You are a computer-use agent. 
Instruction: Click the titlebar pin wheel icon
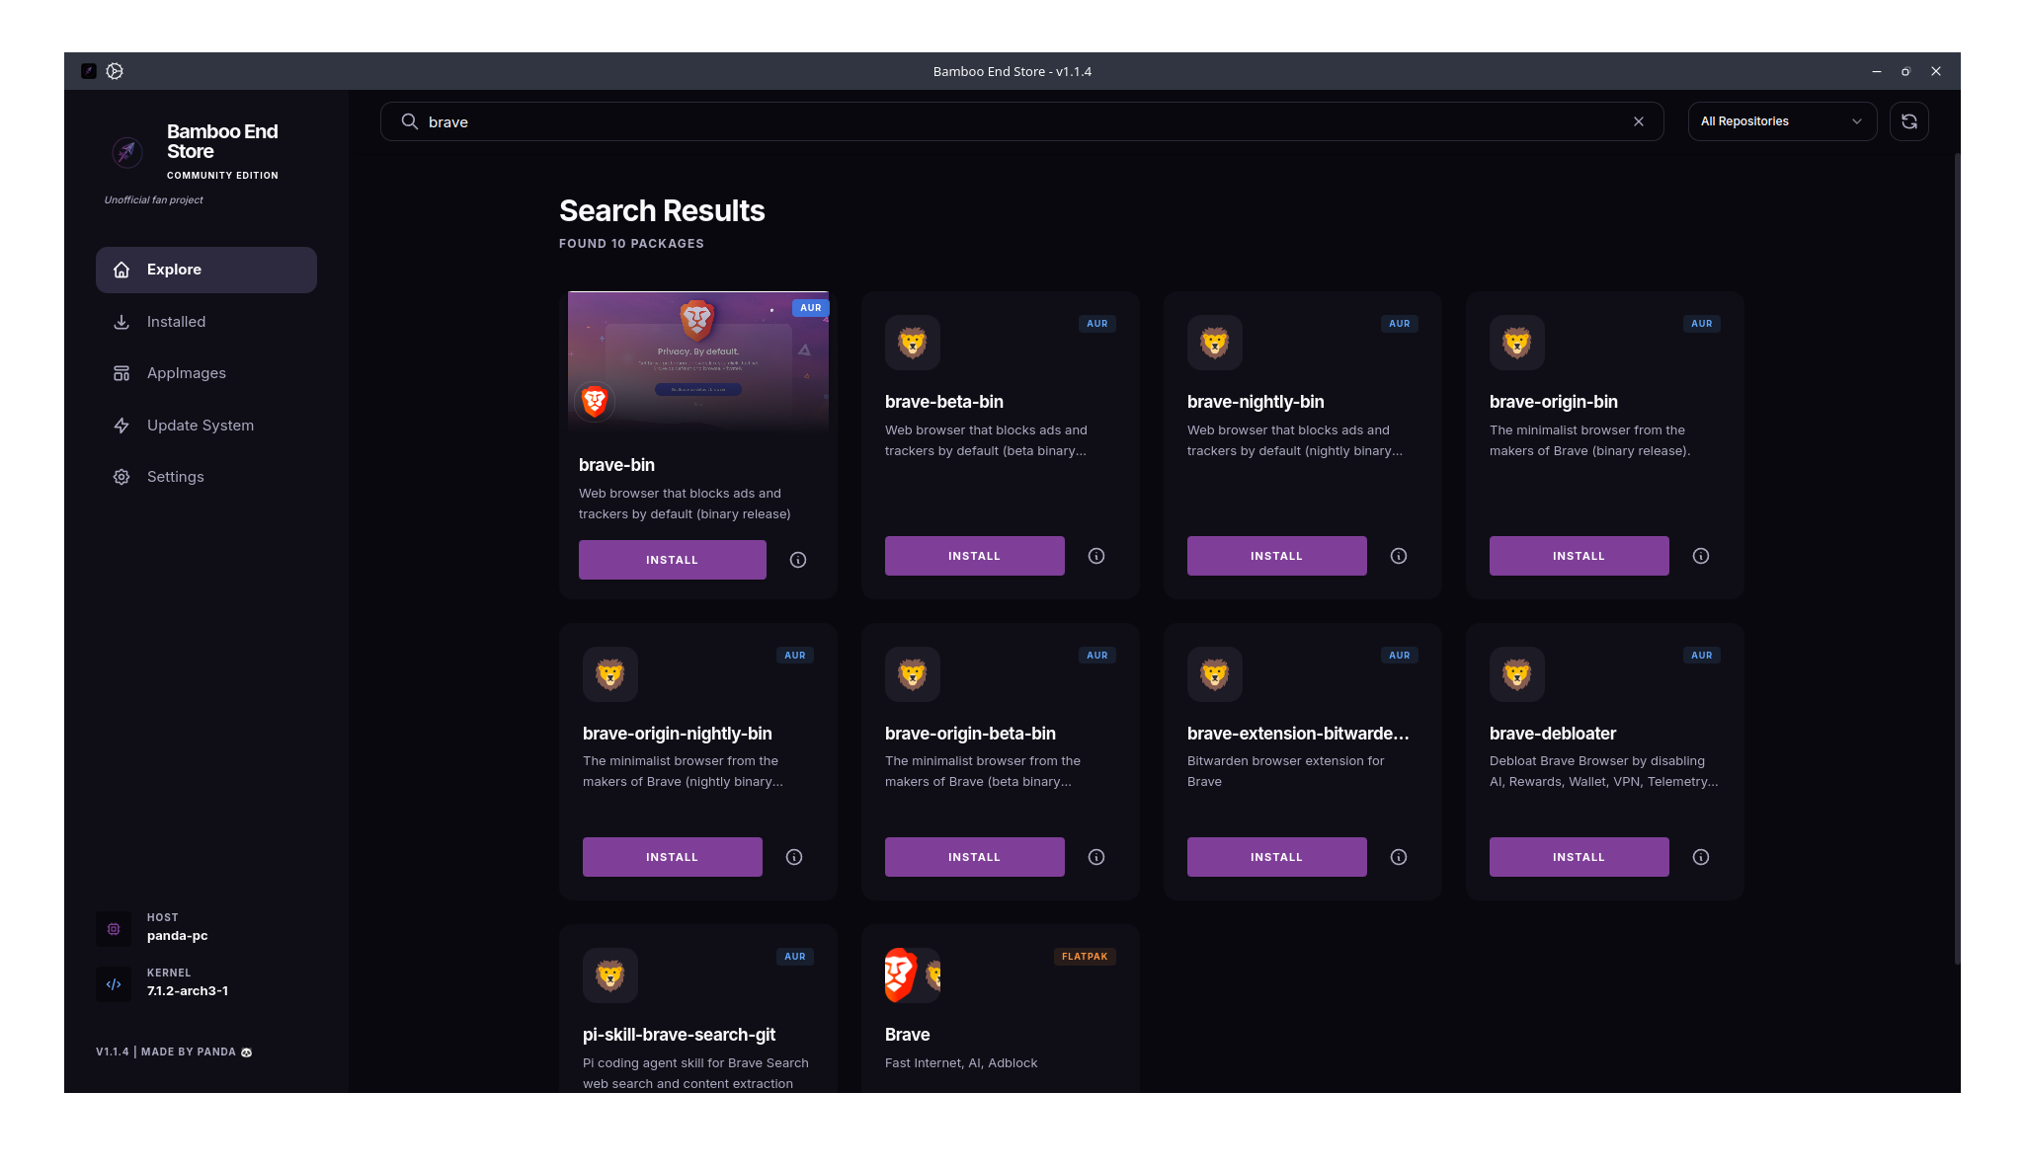click(115, 71)
